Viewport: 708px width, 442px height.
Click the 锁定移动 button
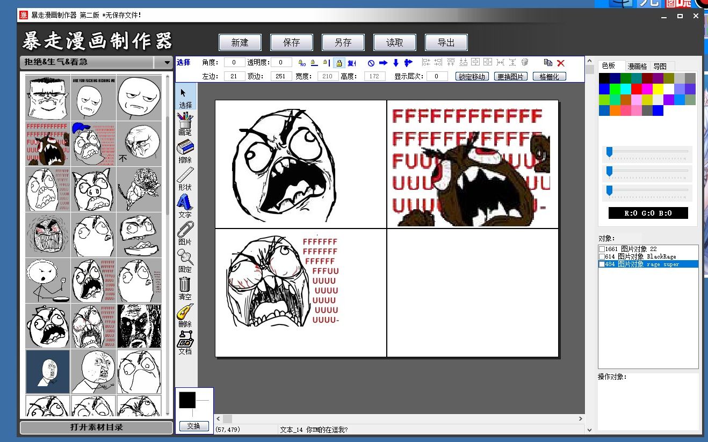click(472, 77)
